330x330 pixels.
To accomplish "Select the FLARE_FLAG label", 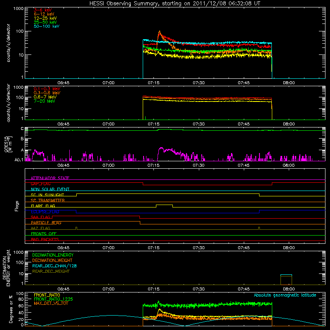I will tap(43, 206).
